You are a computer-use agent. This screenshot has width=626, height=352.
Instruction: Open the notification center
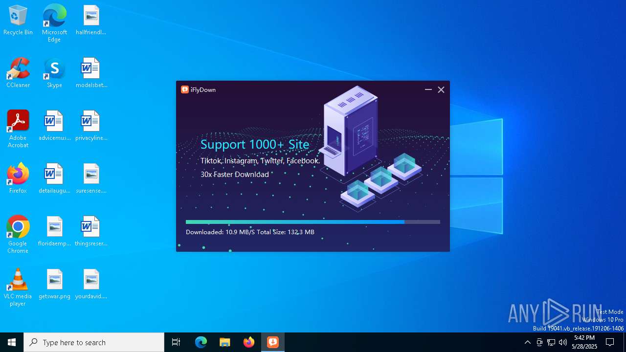[x=610, y=342]
